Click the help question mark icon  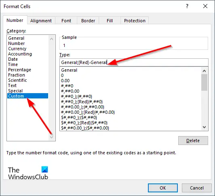(187, 6)
